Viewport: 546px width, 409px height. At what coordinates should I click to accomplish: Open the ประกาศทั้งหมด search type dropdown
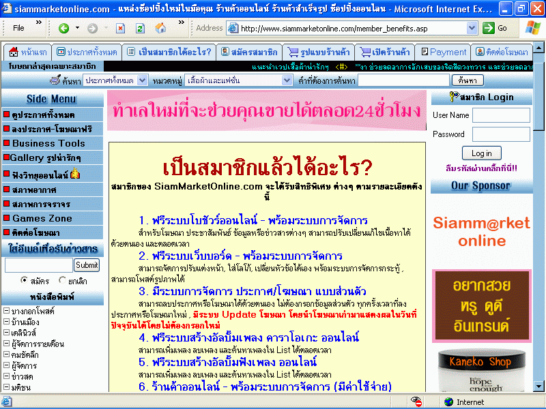pyautogui.click(x=142, y=80)
